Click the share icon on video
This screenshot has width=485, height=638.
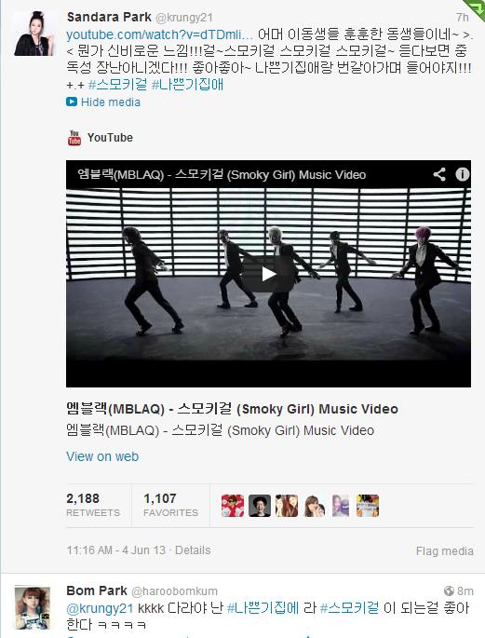click(439, 174)
